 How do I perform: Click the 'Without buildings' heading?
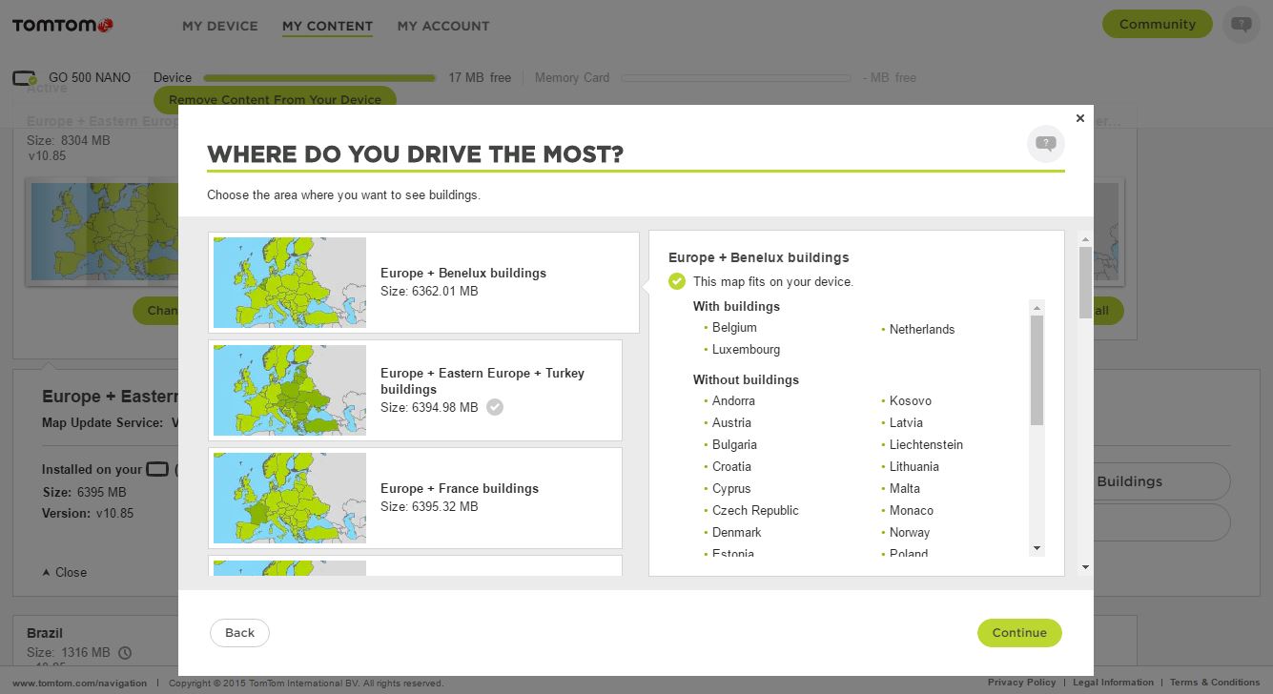pos(746,379)
